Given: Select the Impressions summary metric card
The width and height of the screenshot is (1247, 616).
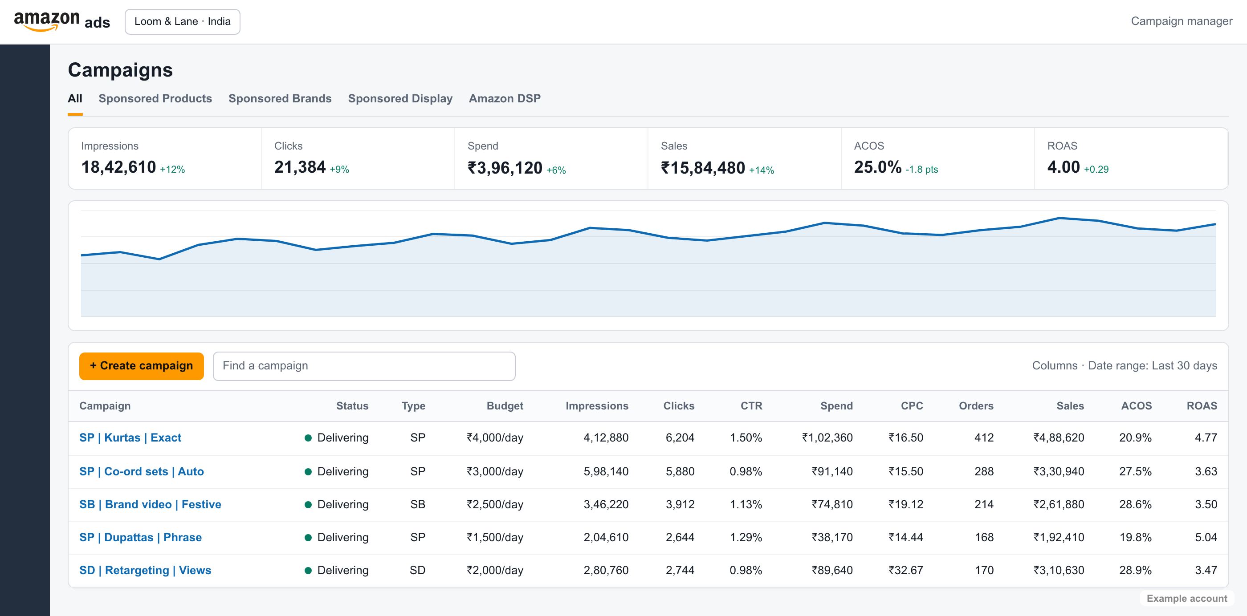Looking at the screenshot, I should (165, 158).
